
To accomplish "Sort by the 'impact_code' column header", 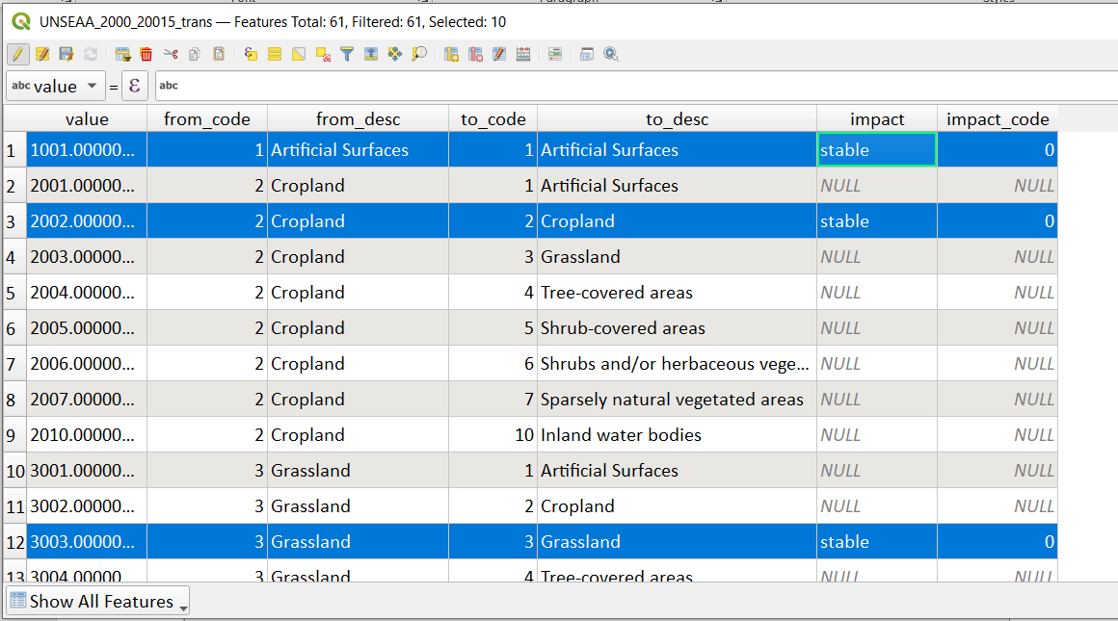I will 998,119.
